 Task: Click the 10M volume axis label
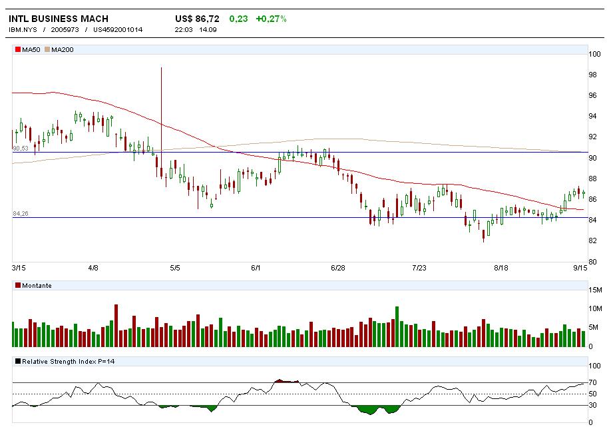(596, 308)
